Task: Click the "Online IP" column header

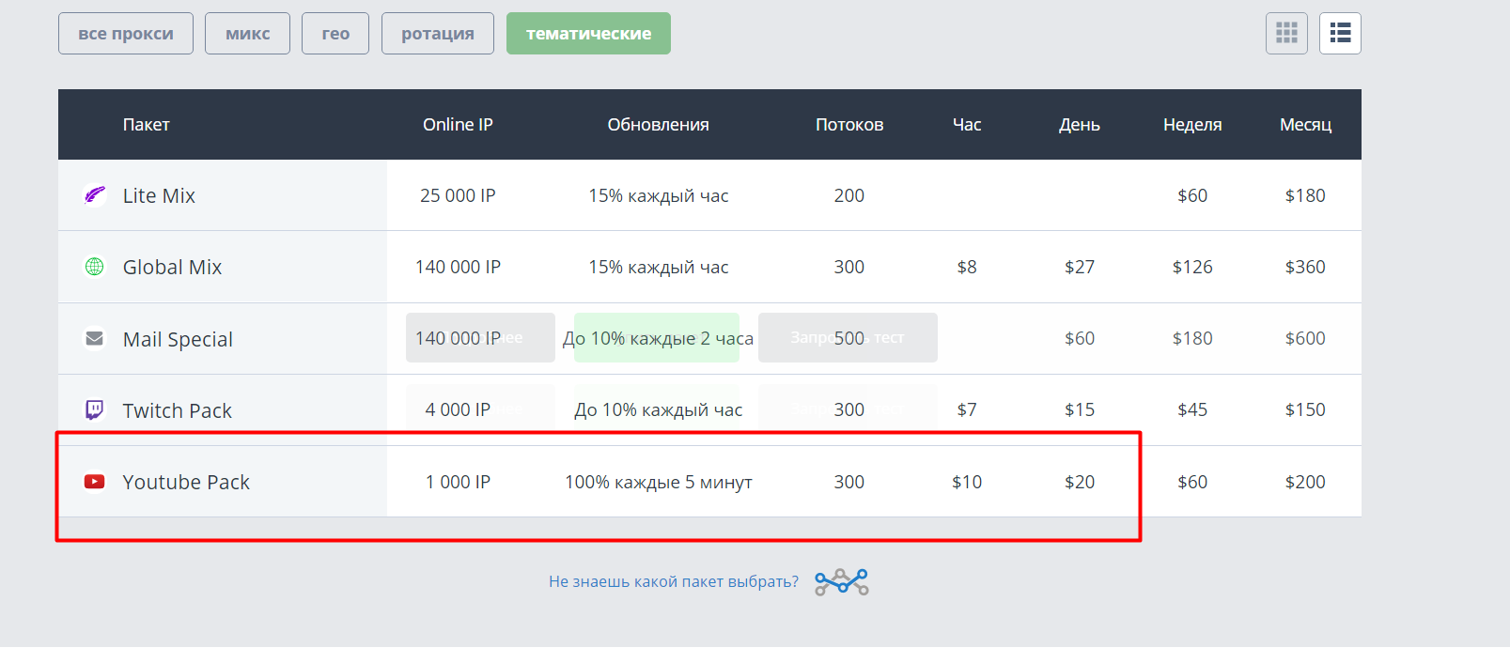Action: (458, 125)
